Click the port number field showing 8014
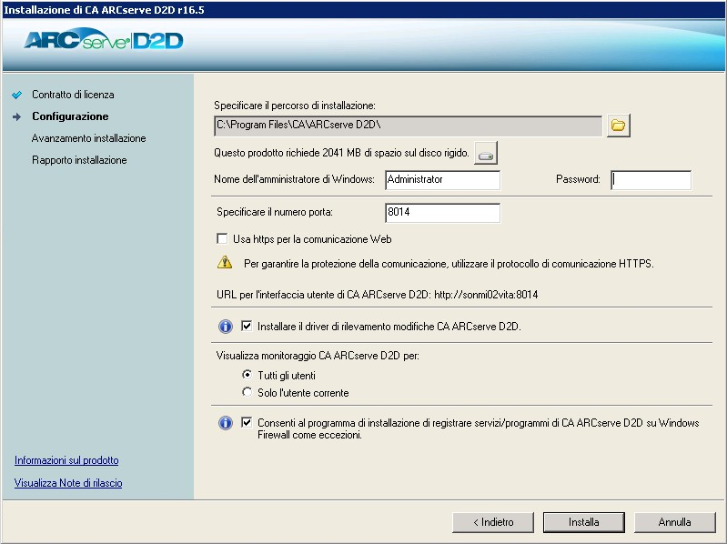This screenshot has height=544, width=727. pos(442,213)
